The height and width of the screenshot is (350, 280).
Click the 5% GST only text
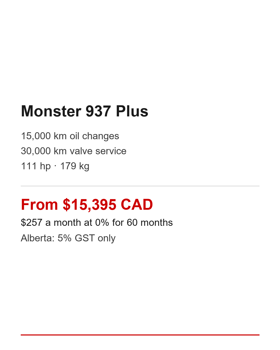coord(86,238)
